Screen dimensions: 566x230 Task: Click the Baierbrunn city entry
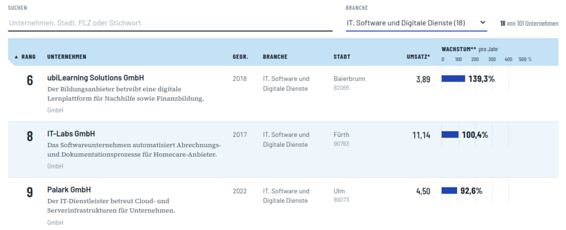point(349,78)
